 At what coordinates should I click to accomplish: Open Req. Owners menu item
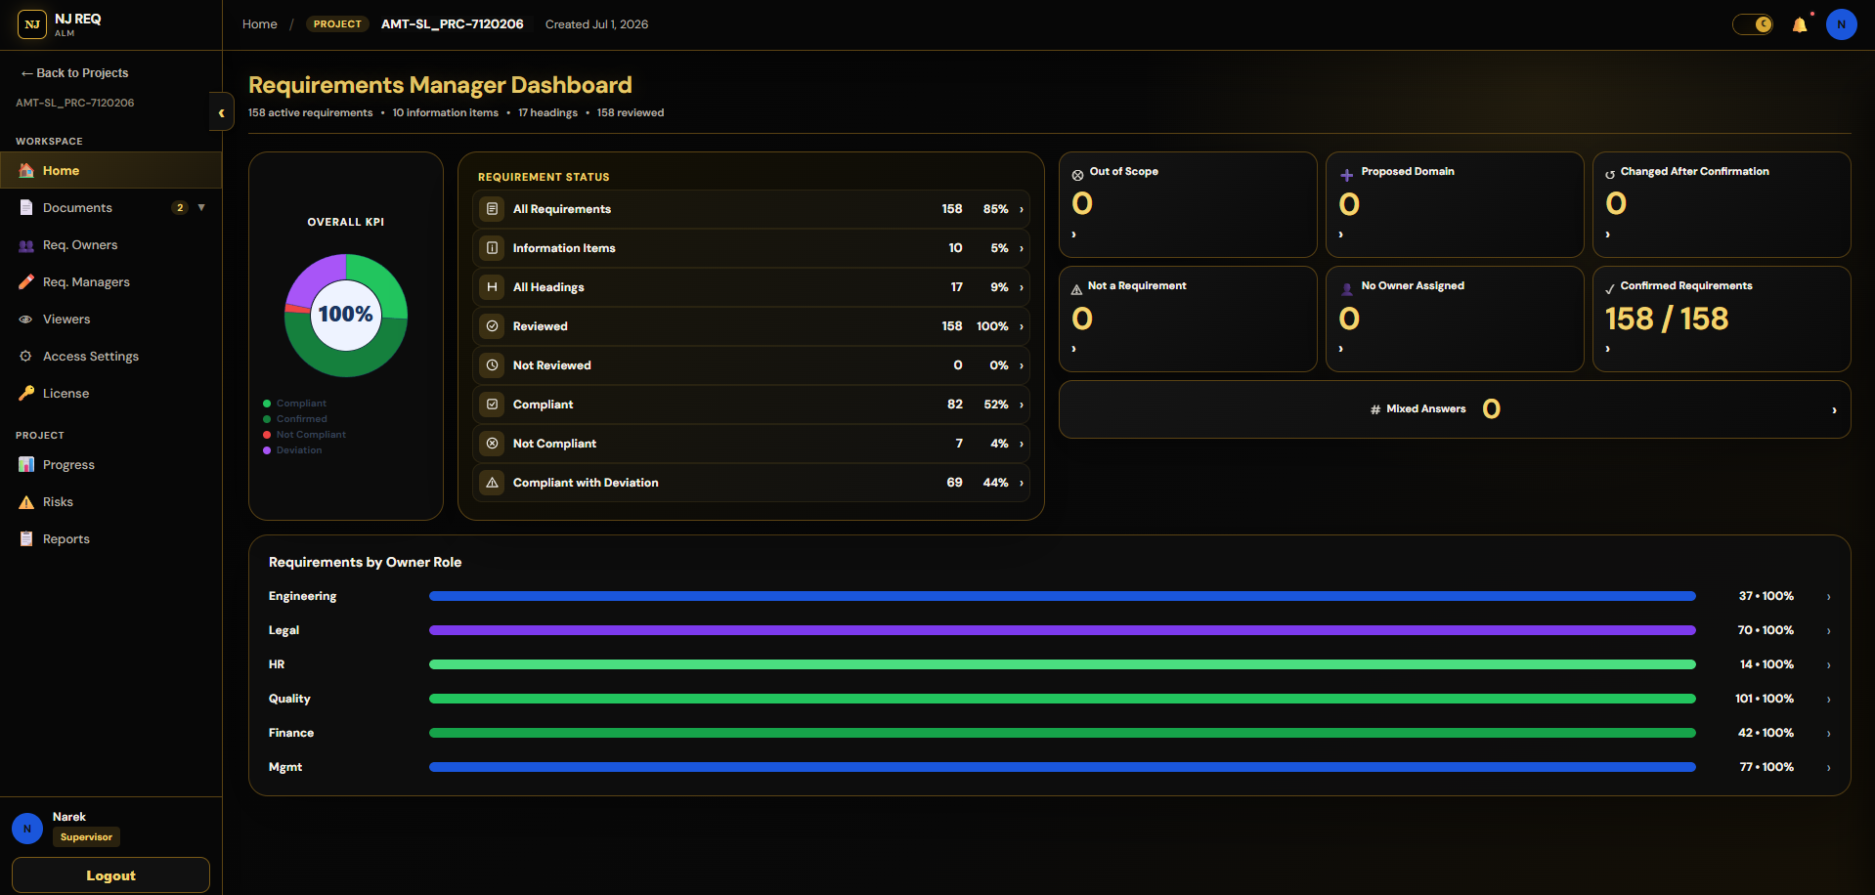point(110,245)
